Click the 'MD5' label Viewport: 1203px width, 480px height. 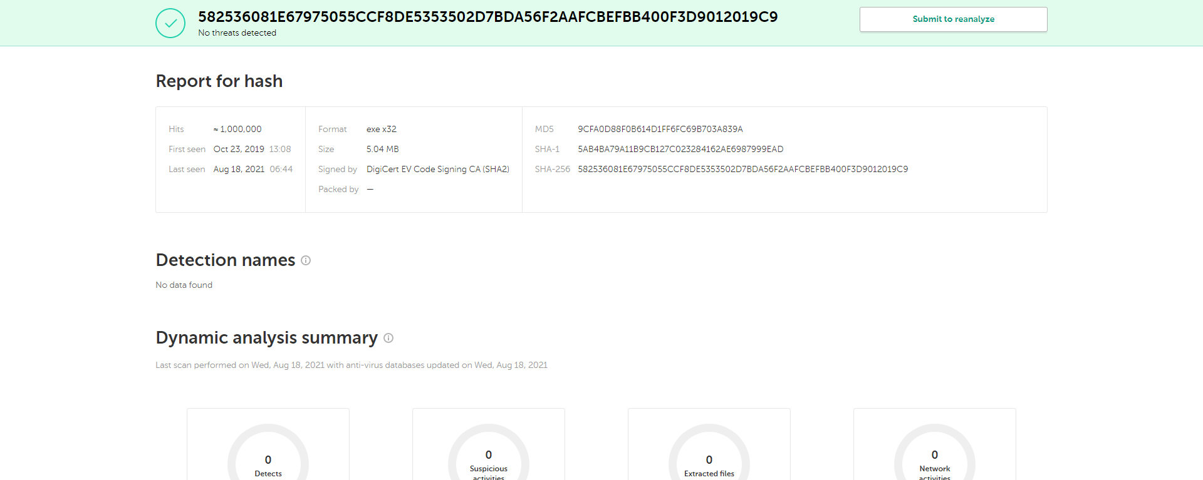544,129
